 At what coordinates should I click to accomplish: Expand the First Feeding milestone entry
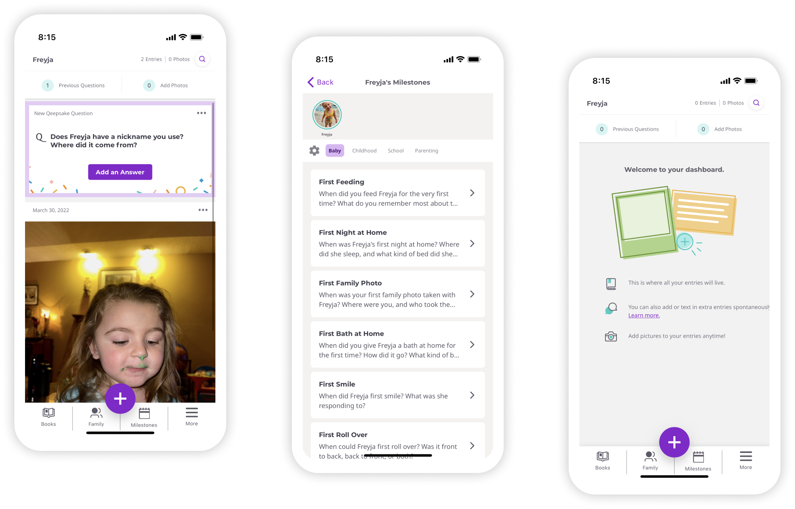[x=475, y=193]
